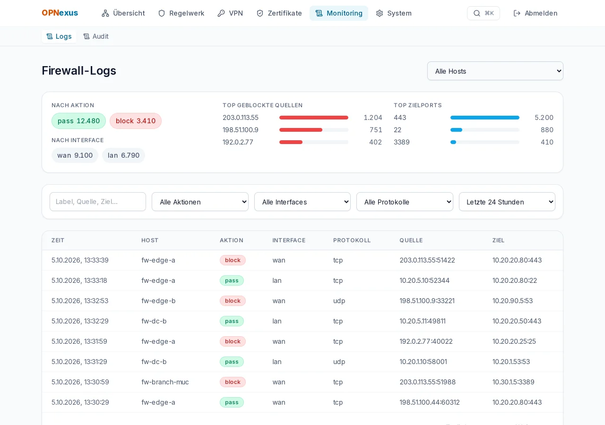Focus the Label, Quelle, Ziel search field
This screenshot has width=605, height=425.
[x=98, y=202]
